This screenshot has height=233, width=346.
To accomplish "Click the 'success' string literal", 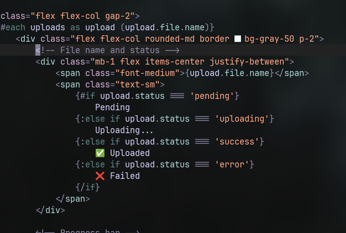I will pos(237,142).
